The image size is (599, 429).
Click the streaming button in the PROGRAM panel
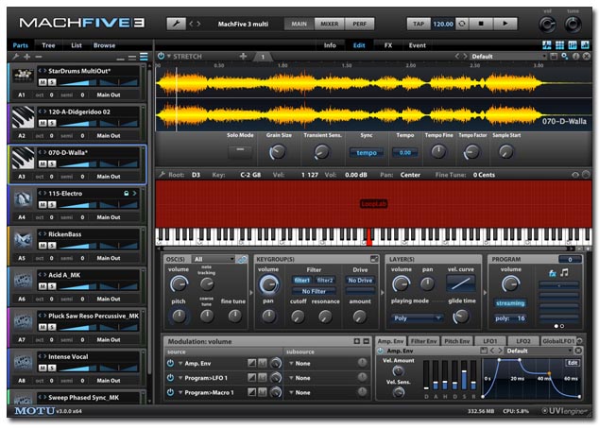click(510, 303)
